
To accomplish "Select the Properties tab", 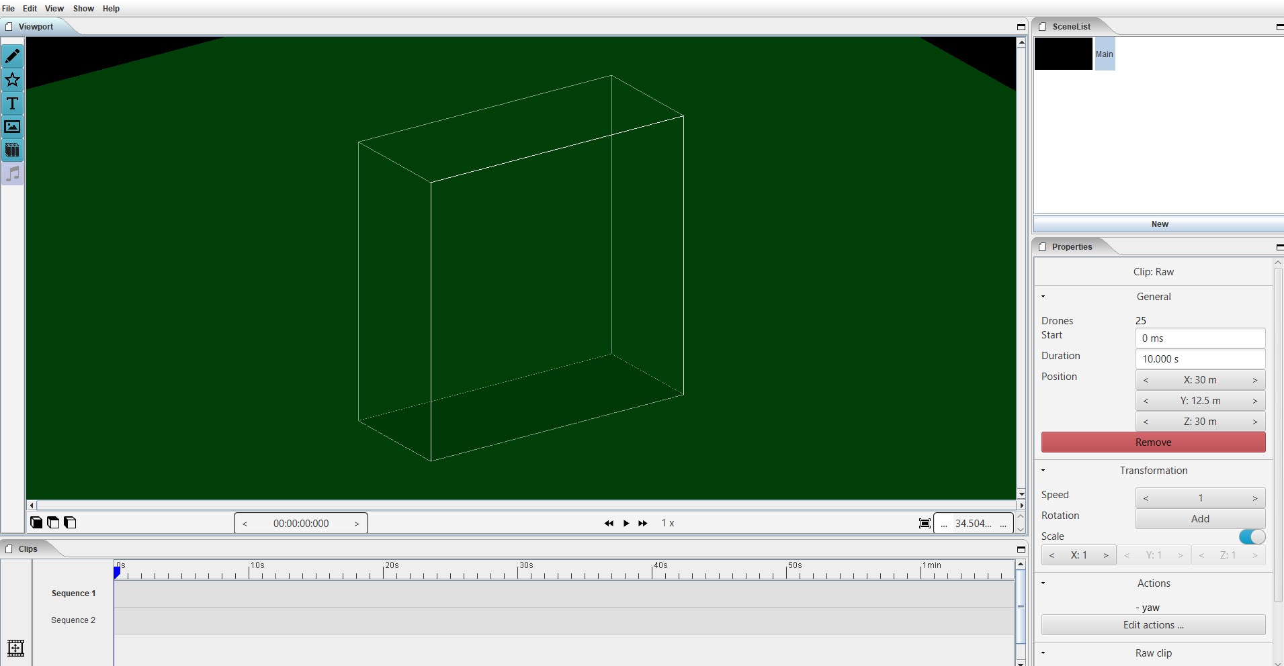I will 1072,247.
